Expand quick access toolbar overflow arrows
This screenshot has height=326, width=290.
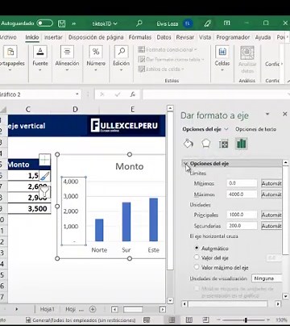point(74,23)
